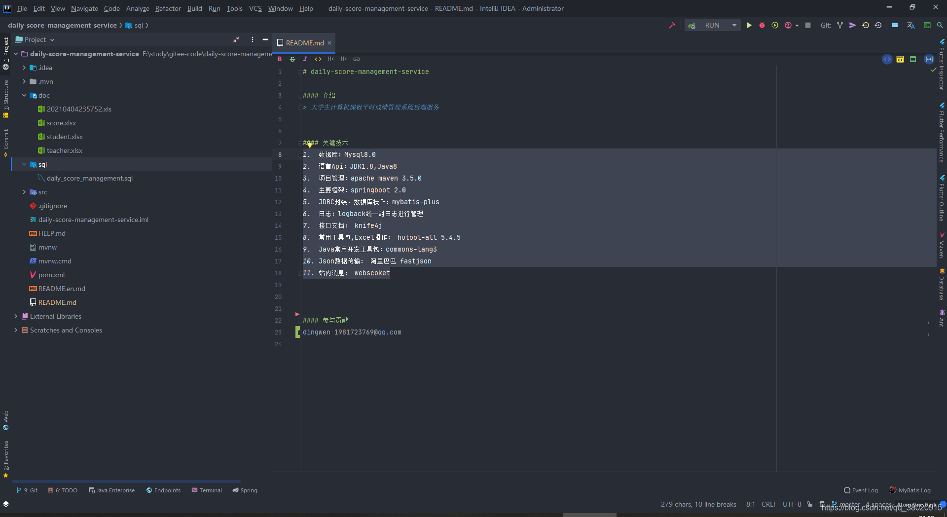Open the Refactor menu
Screen dimensions: 947x517
[168, 8]
